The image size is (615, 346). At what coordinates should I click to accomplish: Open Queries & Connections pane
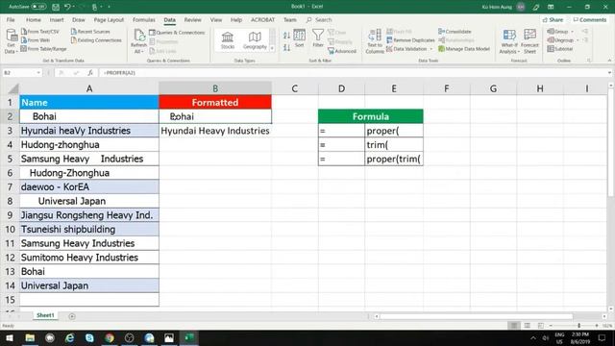click(177, 32)
